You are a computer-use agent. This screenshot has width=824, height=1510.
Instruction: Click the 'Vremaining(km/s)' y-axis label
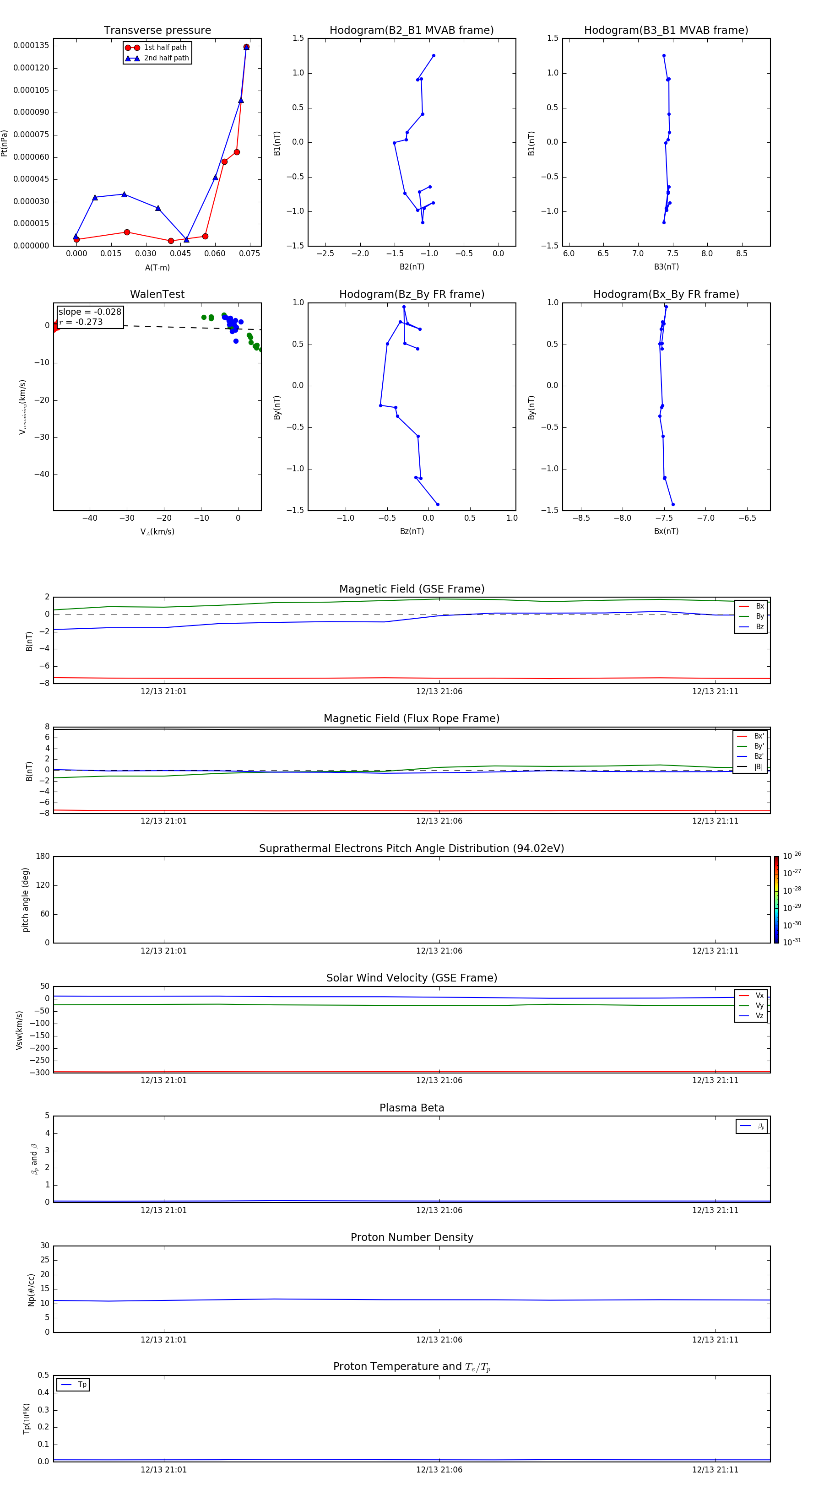tap(22, 407)
